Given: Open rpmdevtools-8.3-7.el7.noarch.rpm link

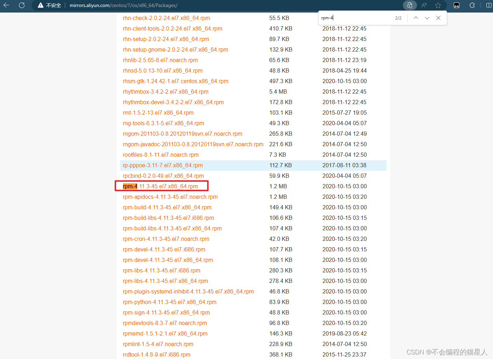Looking at the screenshot, I should (165, 323).
